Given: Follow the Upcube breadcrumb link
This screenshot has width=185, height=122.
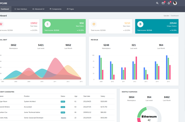Looking at the screenshot, I should click(166, 16).
